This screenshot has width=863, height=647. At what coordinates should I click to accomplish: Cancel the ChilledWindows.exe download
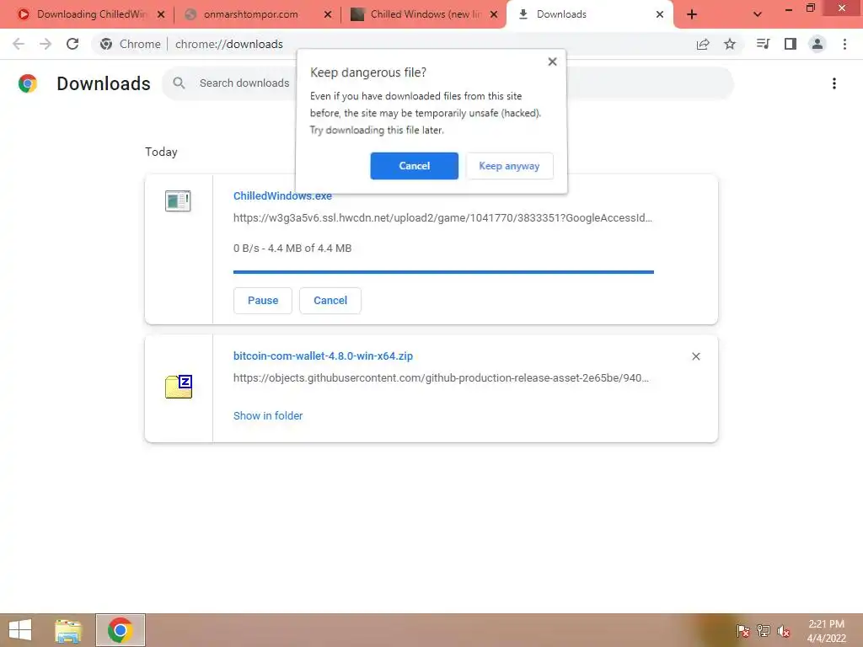(x=330, y=301)
